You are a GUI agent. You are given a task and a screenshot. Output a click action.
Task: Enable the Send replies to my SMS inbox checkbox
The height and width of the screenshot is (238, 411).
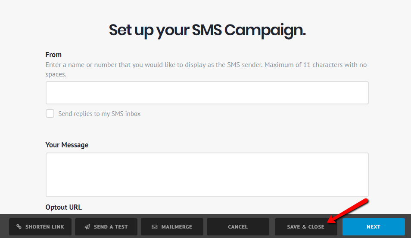click(x=50, y=114)
